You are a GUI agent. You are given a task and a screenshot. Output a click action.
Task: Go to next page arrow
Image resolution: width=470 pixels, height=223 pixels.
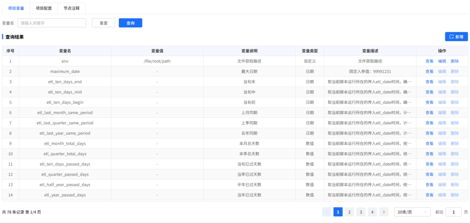384,212
